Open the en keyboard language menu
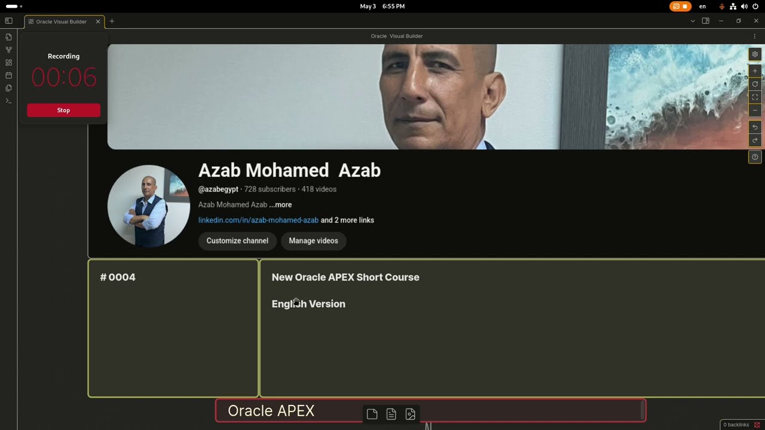The height and width of the screenshot is (430, 765). pyautogui.click(x=702, y=6)
